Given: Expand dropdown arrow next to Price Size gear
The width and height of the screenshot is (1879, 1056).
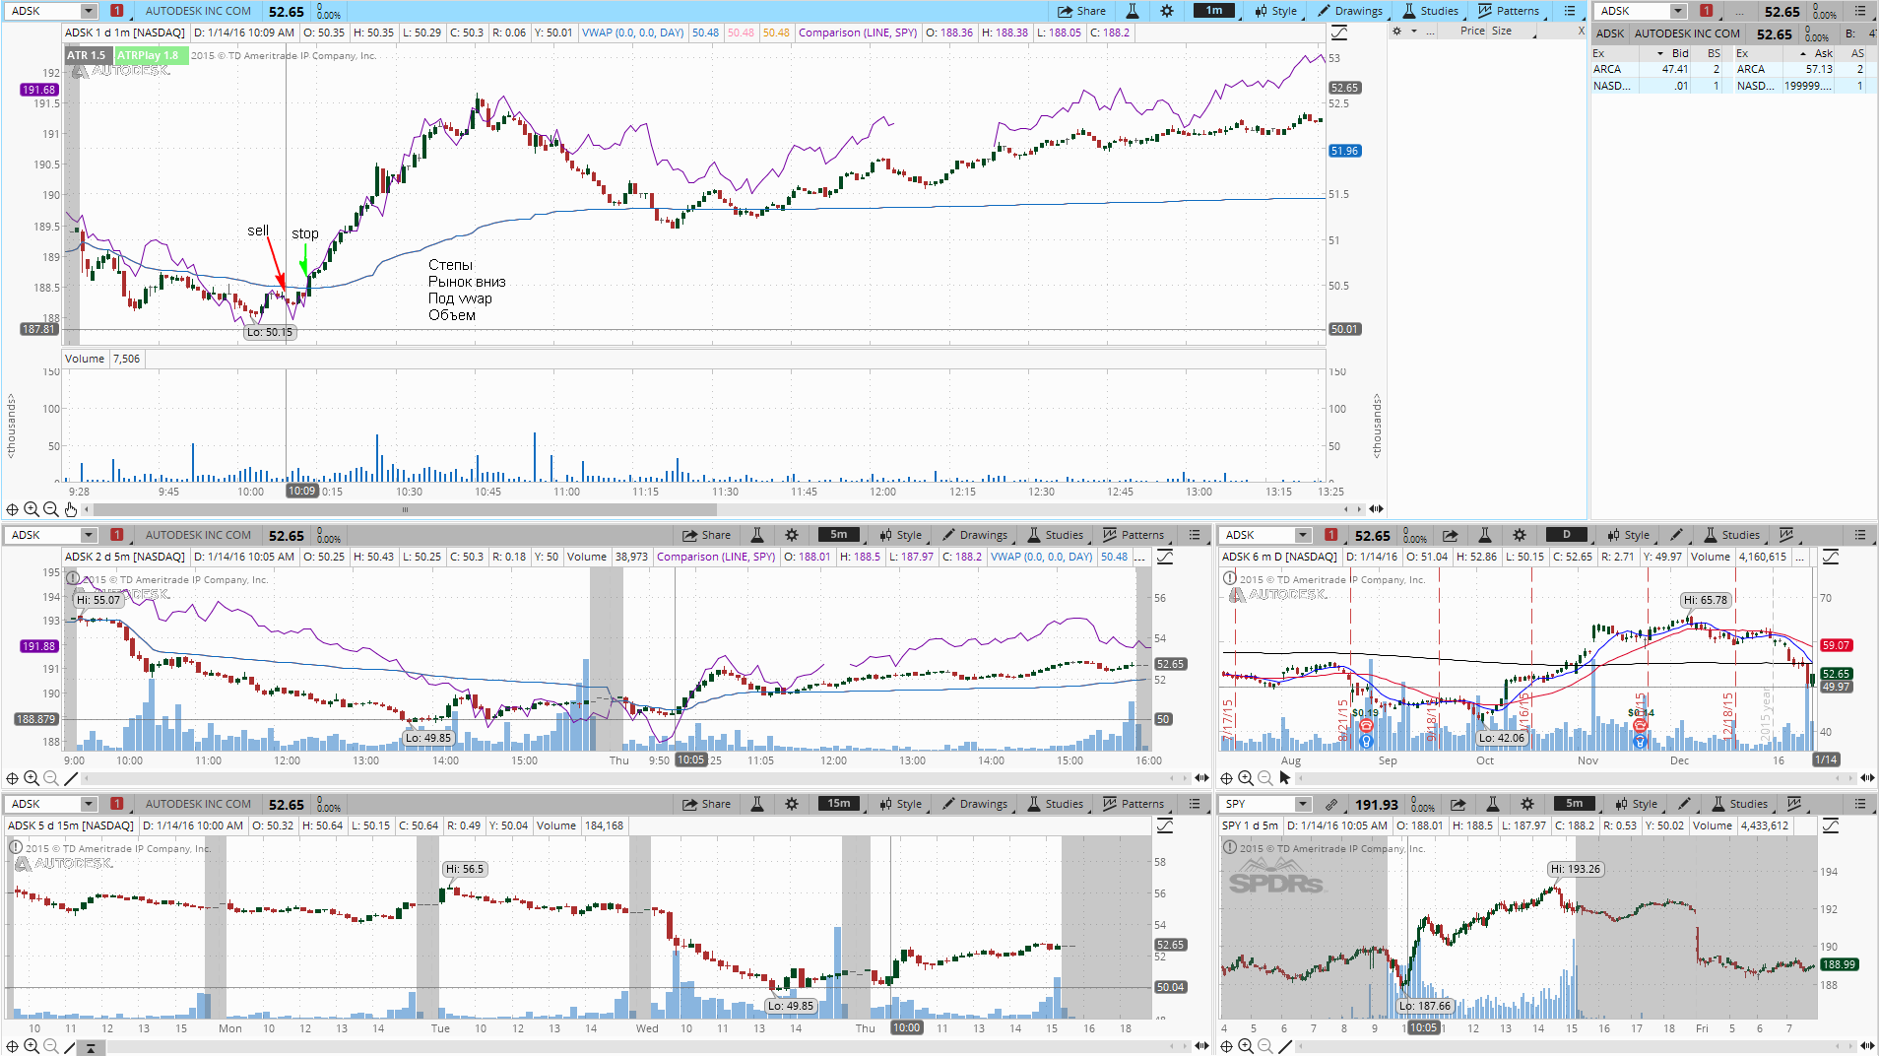Looking at the screenshot, I should click(1414, 32).
